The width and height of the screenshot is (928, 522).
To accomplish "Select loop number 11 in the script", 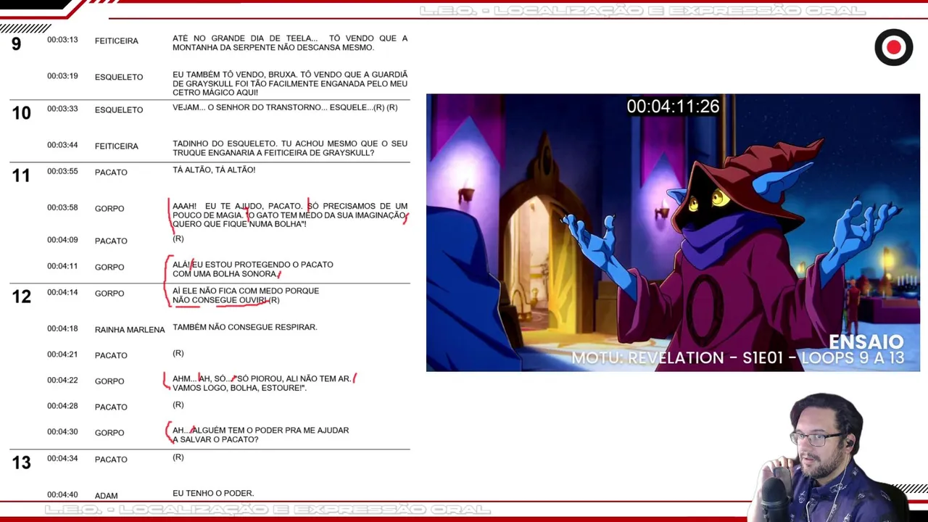I will tap(21, 175).
